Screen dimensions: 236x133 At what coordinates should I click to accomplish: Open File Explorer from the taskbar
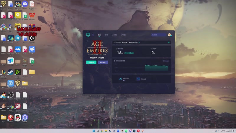point(106,131)
